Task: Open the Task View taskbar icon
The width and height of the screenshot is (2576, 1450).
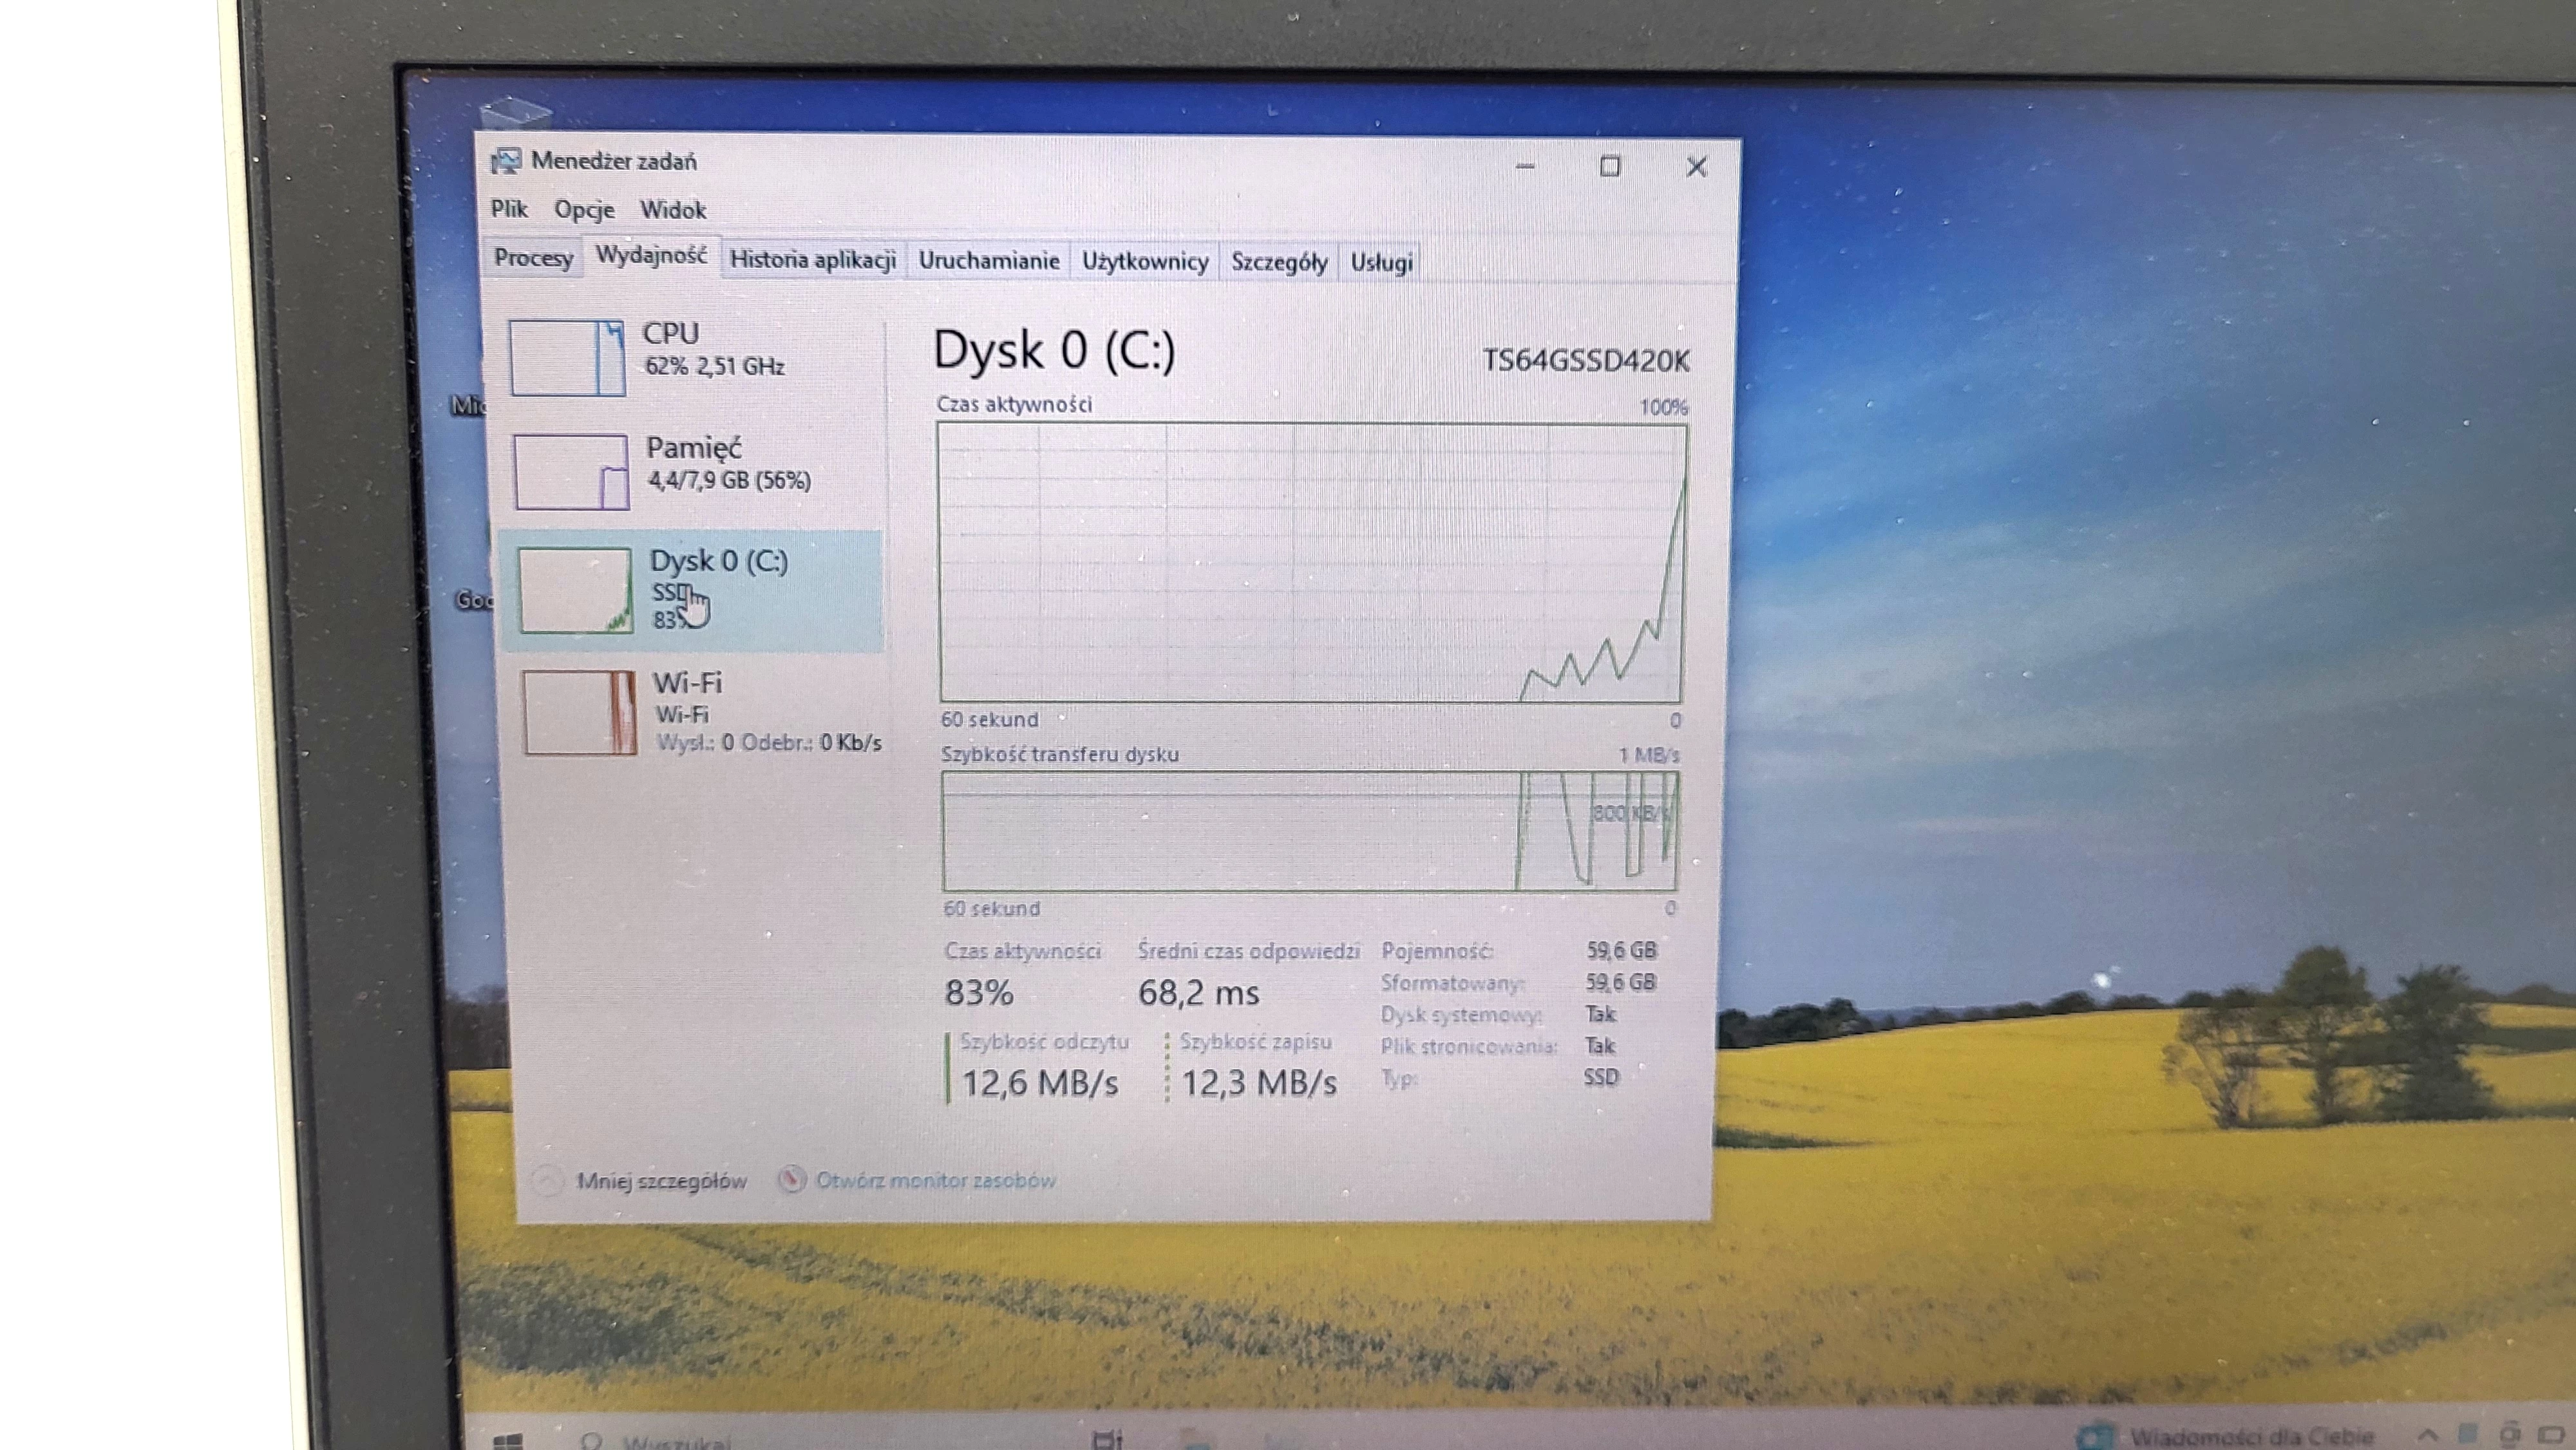Action: [1106, 1440]
